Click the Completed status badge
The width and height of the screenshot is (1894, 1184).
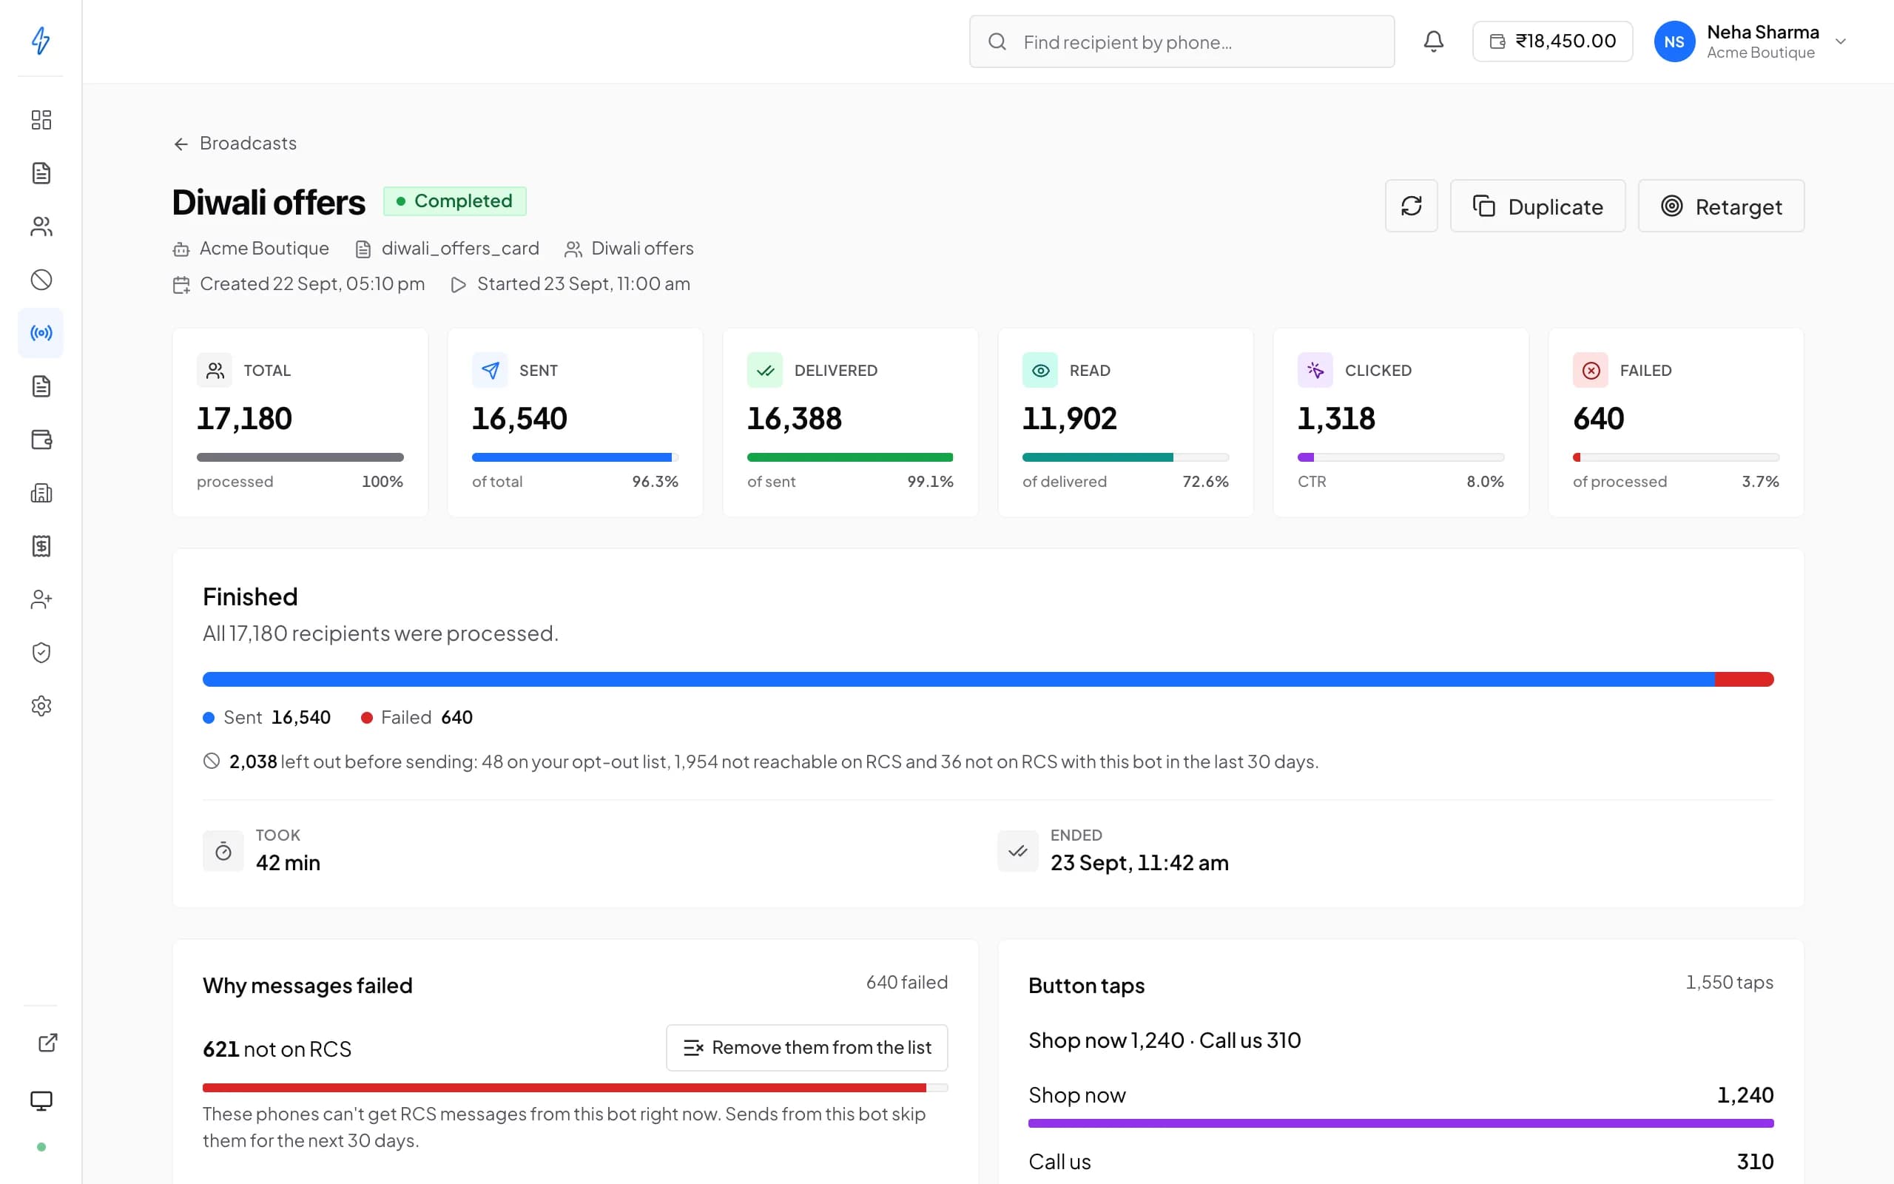point(455,201)
